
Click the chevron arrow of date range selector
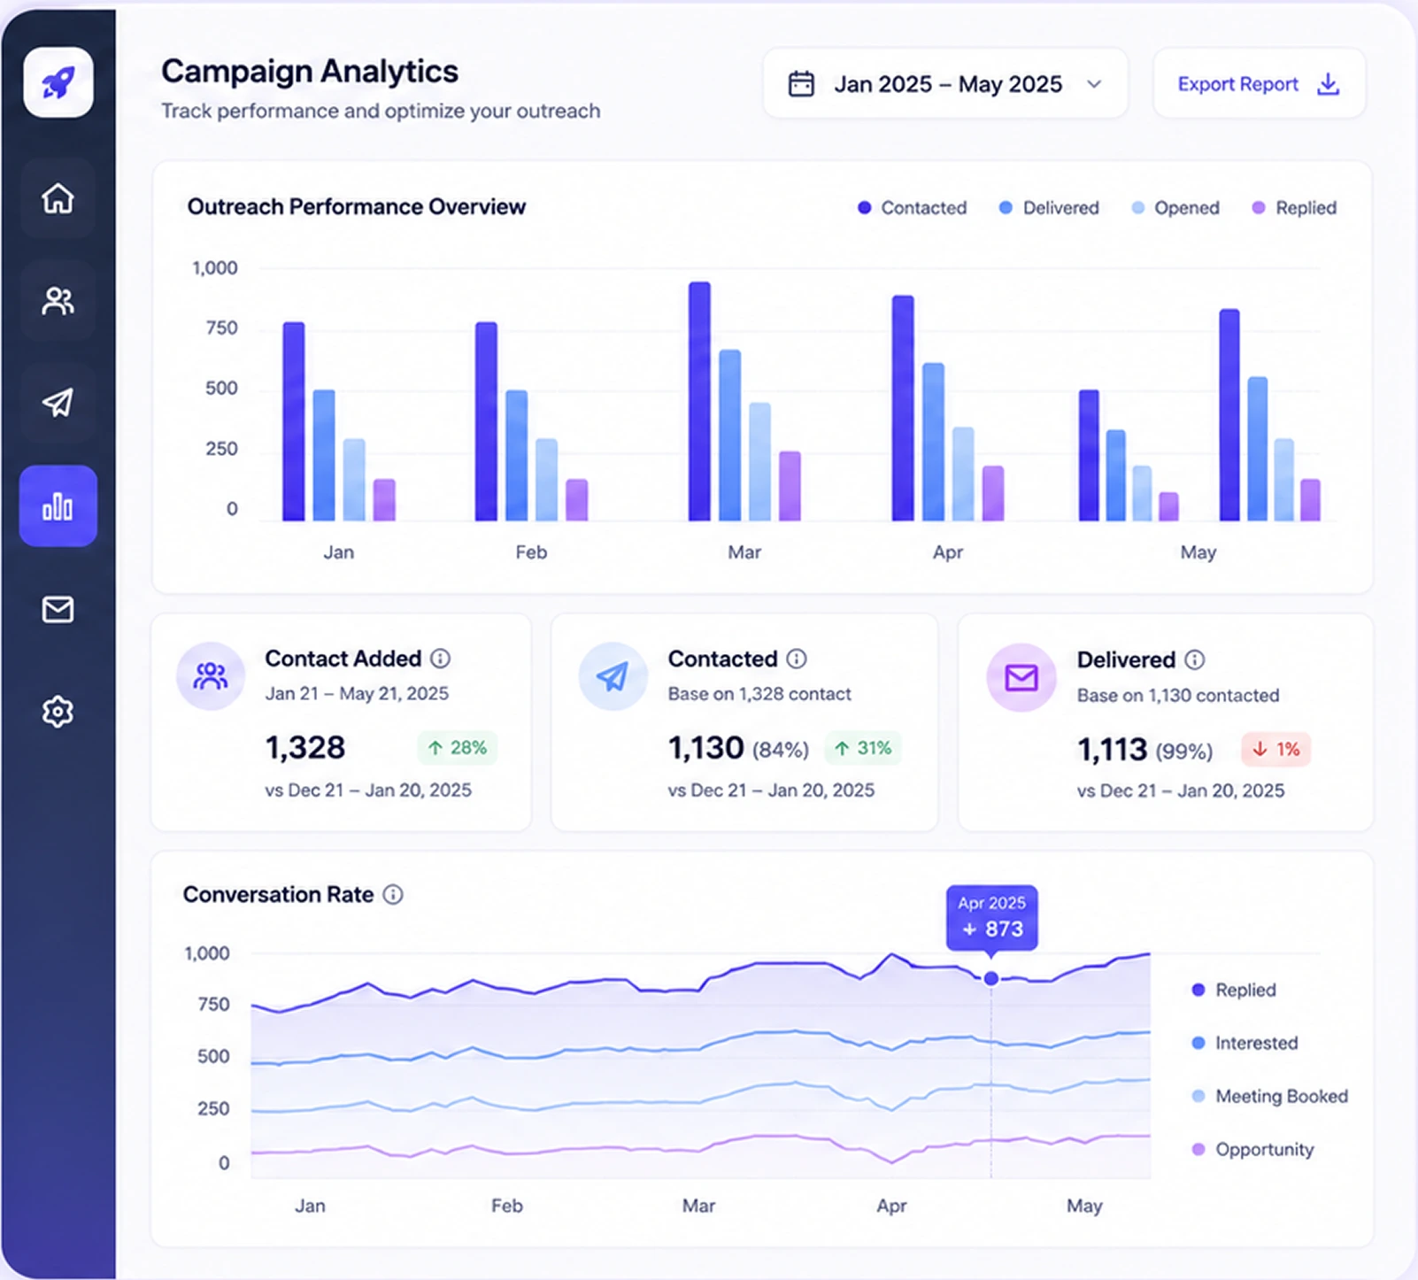coord(1095,84)
